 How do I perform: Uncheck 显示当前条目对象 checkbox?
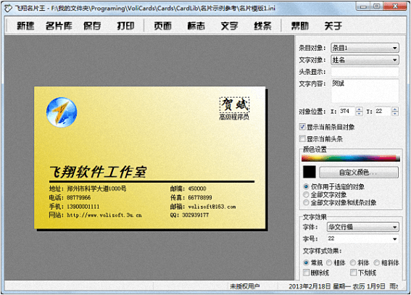pyautogui.click(x=303, y=127)
